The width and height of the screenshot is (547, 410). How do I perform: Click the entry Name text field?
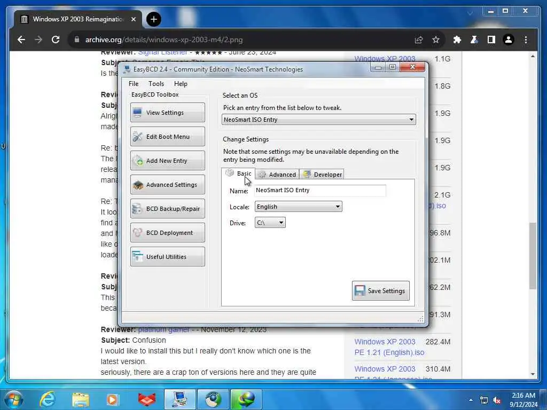click(x=320, y=191)
